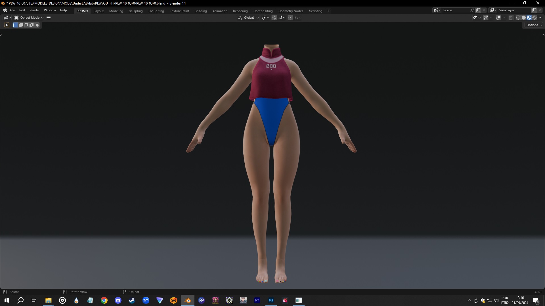Toggle viewport gizmos display
The height and width of the screenshot is (306, 545).
486,18
